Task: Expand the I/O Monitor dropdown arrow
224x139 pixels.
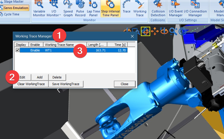Action: (60, 15)
